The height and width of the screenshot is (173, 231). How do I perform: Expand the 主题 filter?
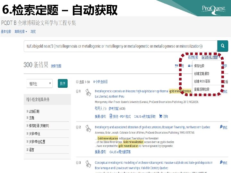click(30, 118)
